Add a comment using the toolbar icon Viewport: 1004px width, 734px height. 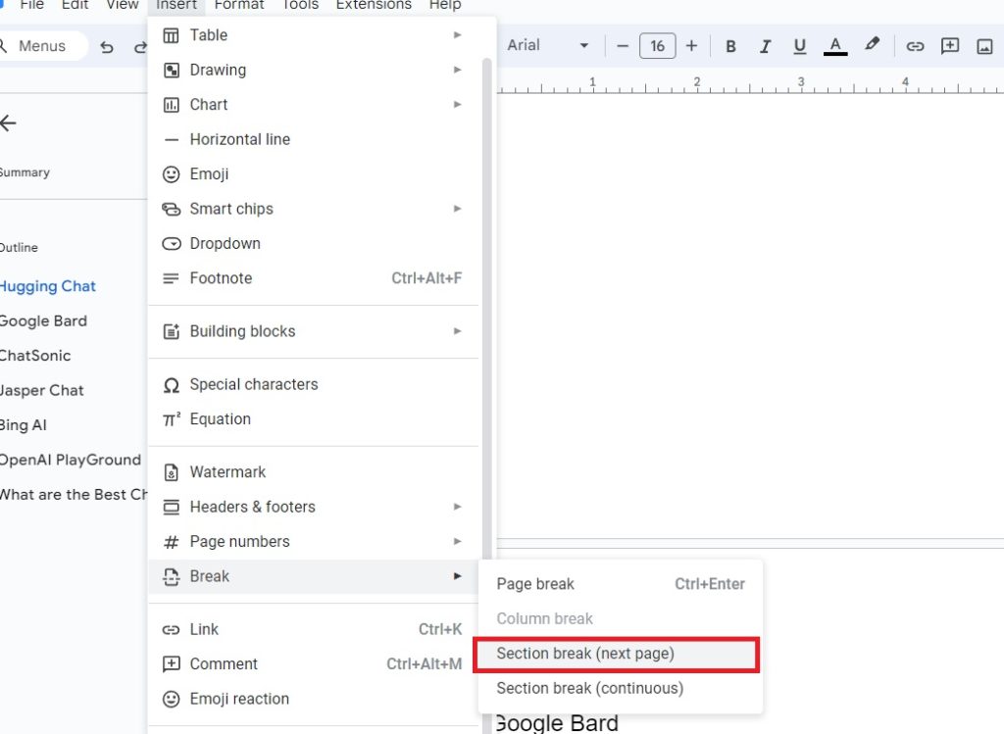(x=950, y=46)
